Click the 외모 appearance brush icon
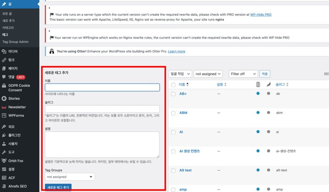This screenshot has width=329, height=192. [x=4, y=127]
